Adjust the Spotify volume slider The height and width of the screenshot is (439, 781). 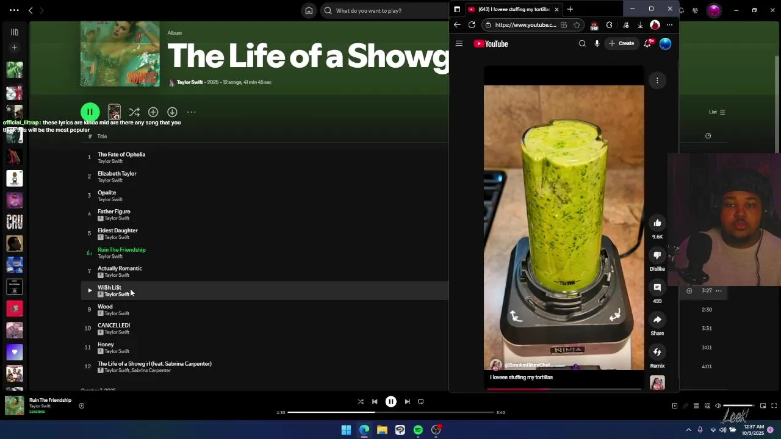pyautogui.click(x=738, y=405)
